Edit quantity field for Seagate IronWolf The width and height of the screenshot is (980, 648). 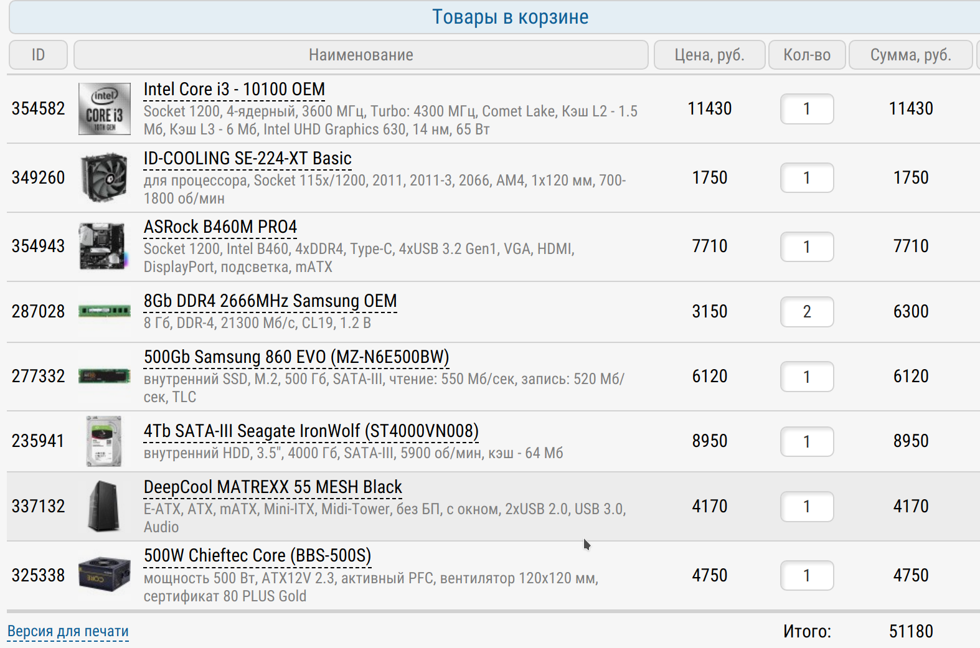click(x=807, y=442)
